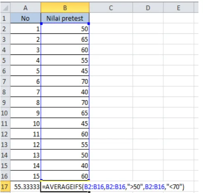Click cell A8 with number 7
203x193 pixels.
coord(26,92)
